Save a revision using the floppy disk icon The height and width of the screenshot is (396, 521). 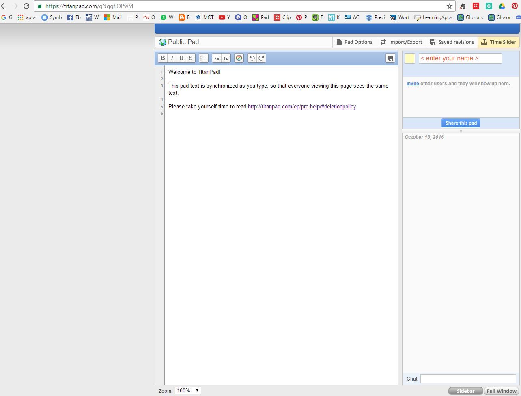pyautogui.click(x=390, y=58)
